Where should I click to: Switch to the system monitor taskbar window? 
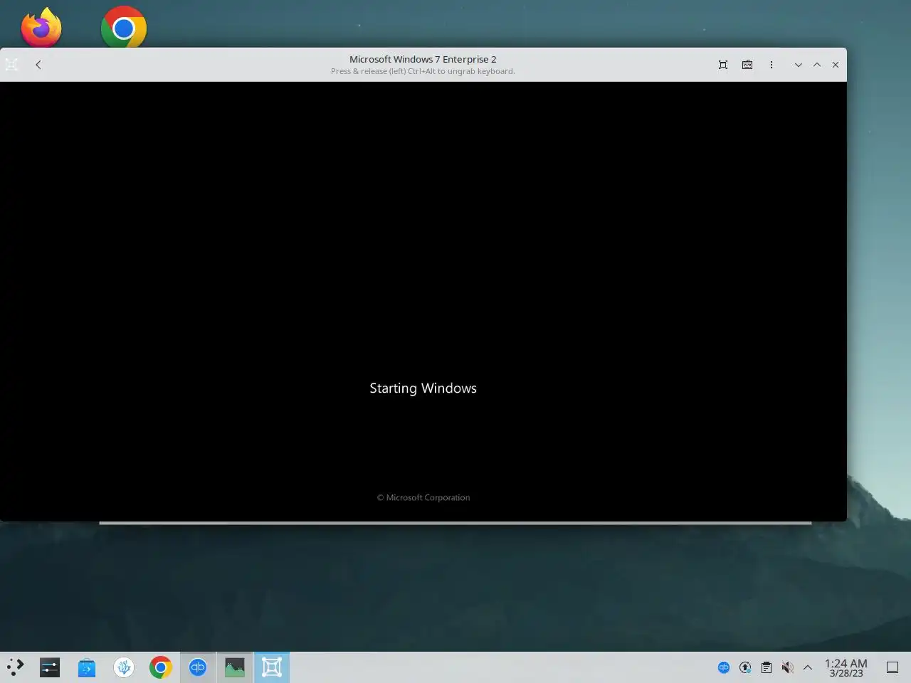(235, 667)
